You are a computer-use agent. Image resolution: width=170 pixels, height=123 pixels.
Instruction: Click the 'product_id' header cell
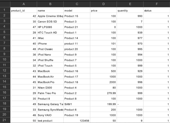(x=24, y=10)
